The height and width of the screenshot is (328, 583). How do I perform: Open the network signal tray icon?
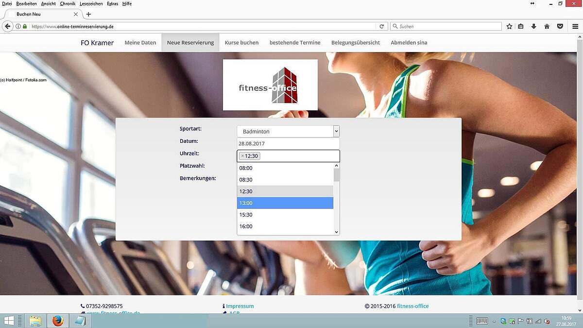point(538,321)
